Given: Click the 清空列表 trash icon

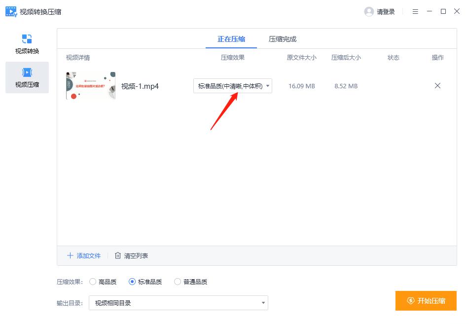Looking at the screenshot, I should (117, 255).
